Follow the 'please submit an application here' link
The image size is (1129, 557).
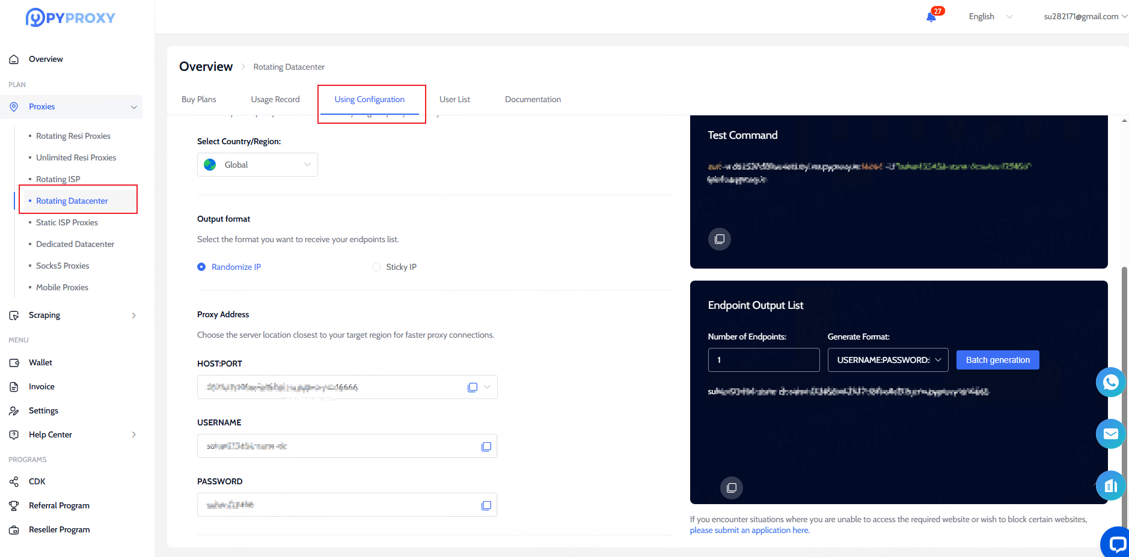click(x=750, y=531)
